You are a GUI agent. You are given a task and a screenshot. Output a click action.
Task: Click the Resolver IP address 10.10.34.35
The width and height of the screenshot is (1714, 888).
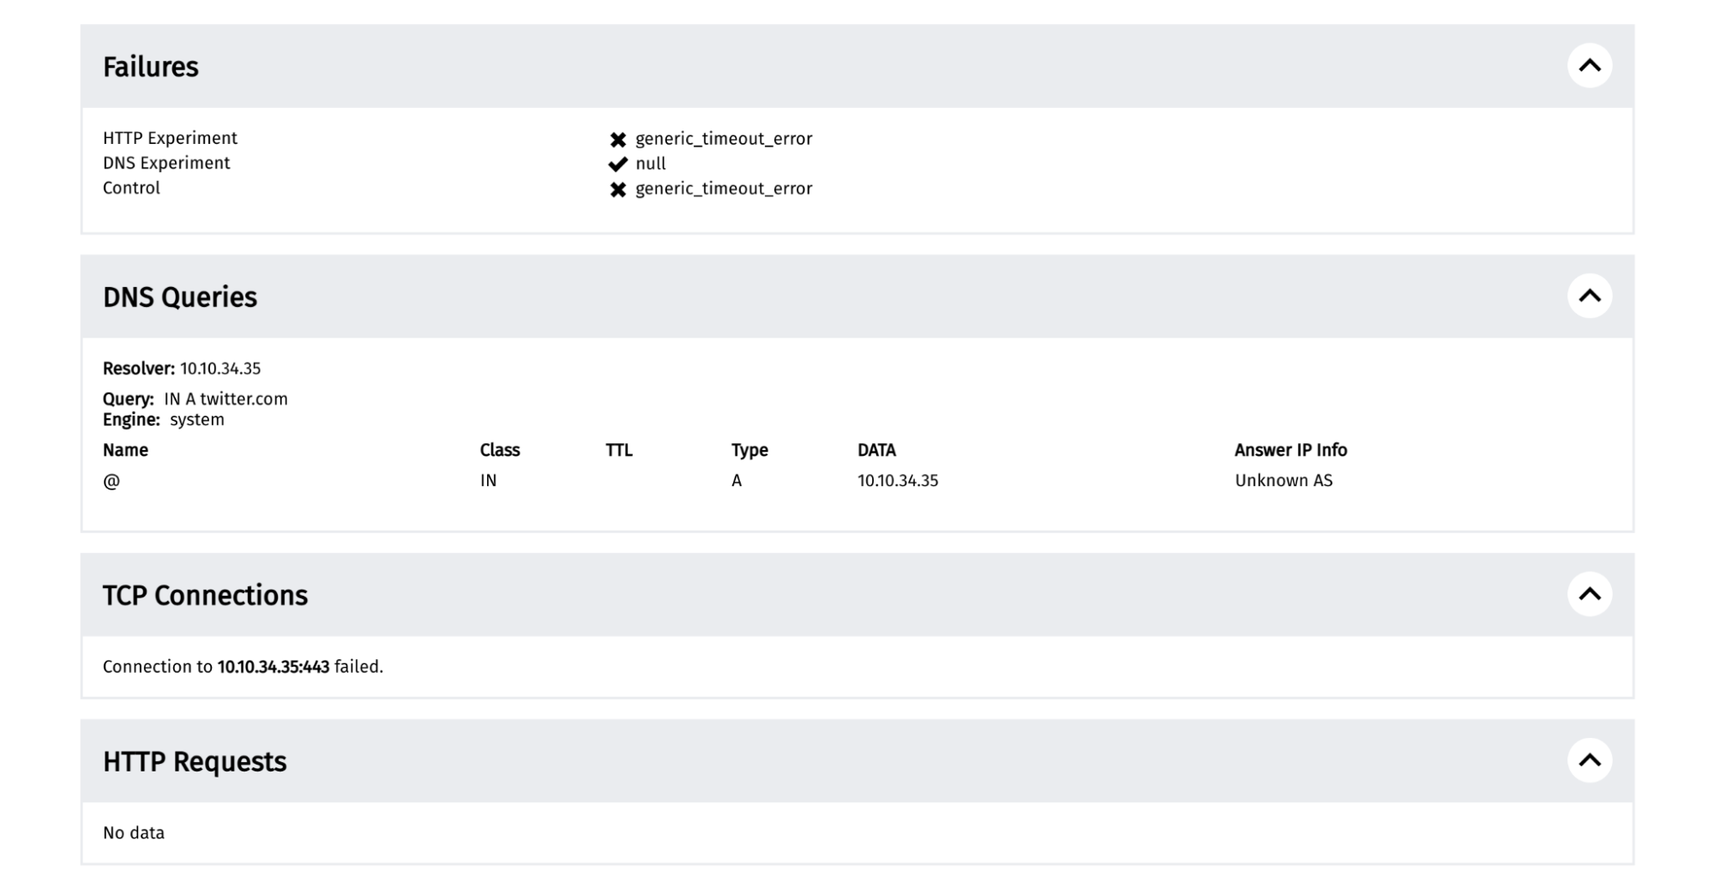tap(220, 369)
